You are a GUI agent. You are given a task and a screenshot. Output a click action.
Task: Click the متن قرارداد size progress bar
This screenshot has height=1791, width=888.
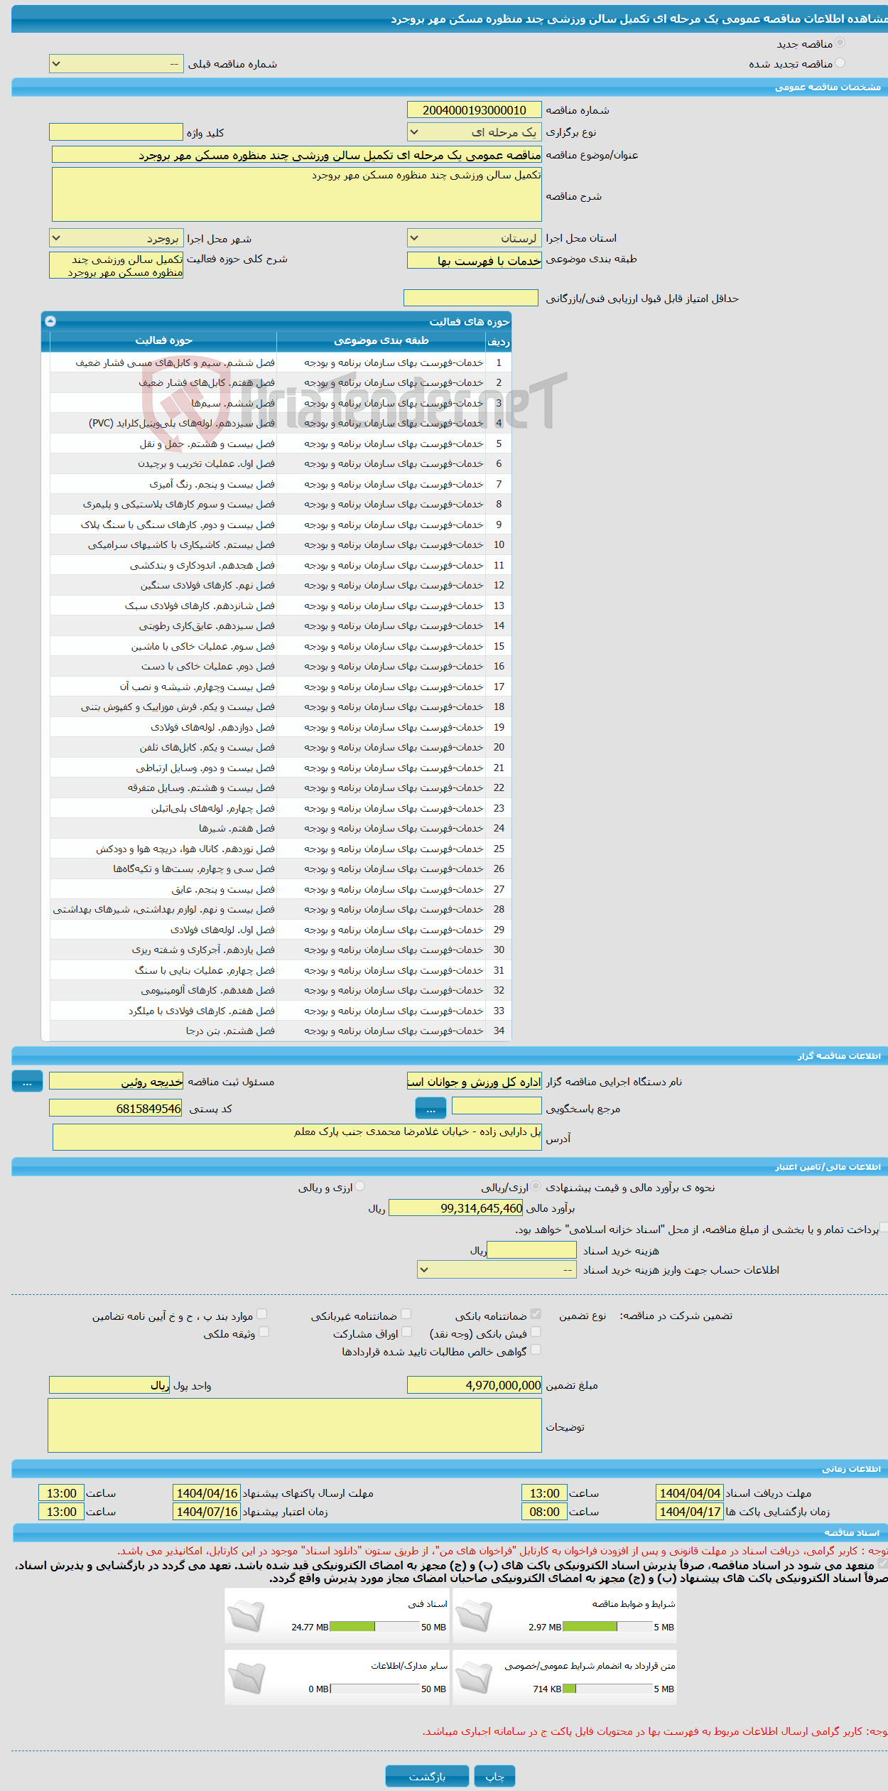pos(608,1689)
